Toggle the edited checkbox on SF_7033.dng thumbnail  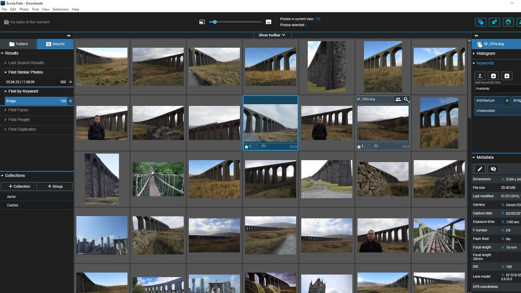pyautogui.click(x=368, y=147)
